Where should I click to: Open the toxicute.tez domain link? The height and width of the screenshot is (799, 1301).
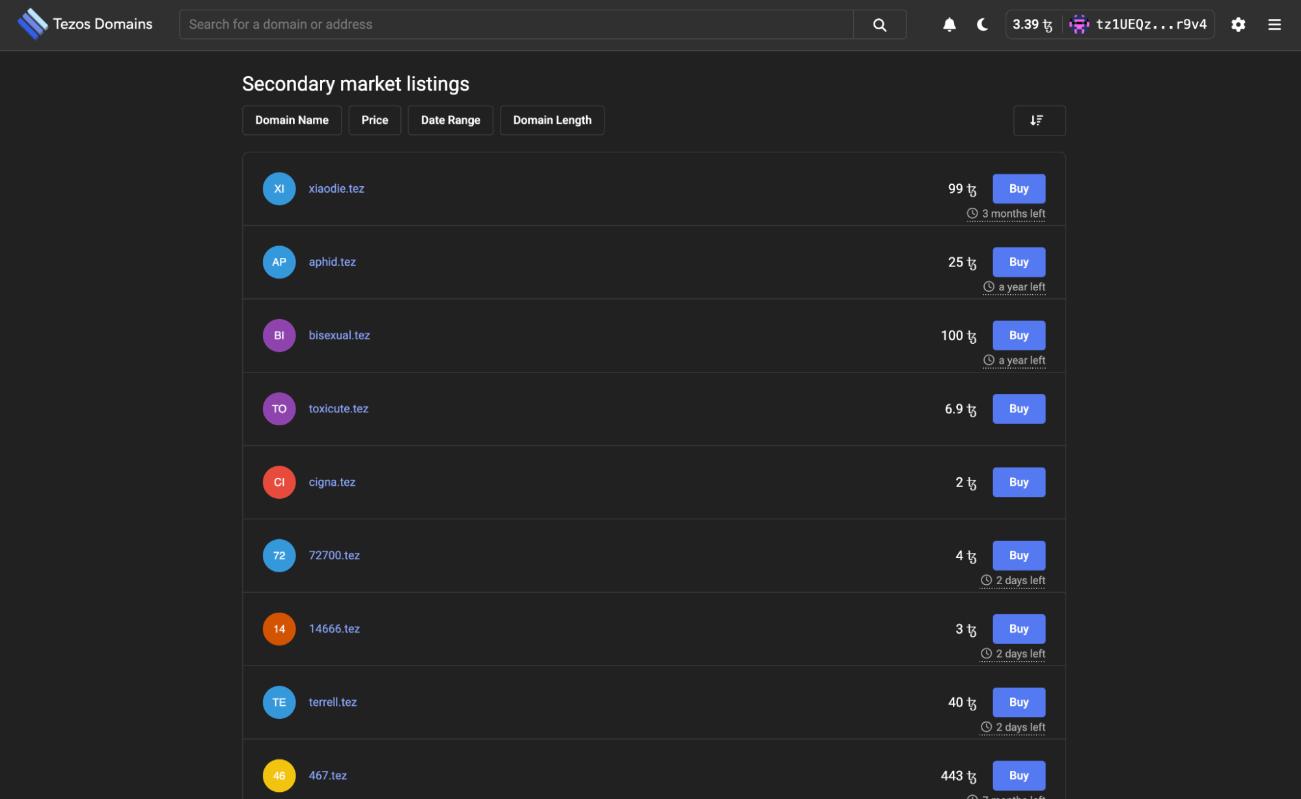tap(338, 409)
